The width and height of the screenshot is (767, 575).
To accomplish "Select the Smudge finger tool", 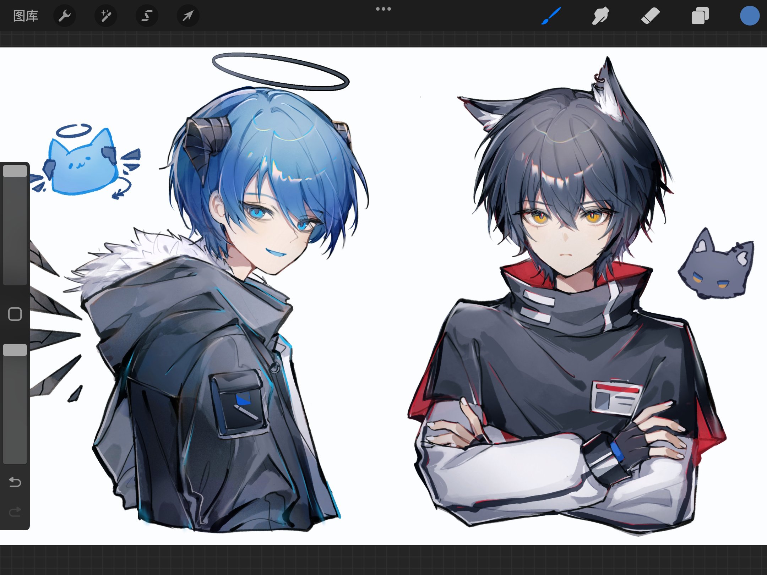I will point(600,16).
